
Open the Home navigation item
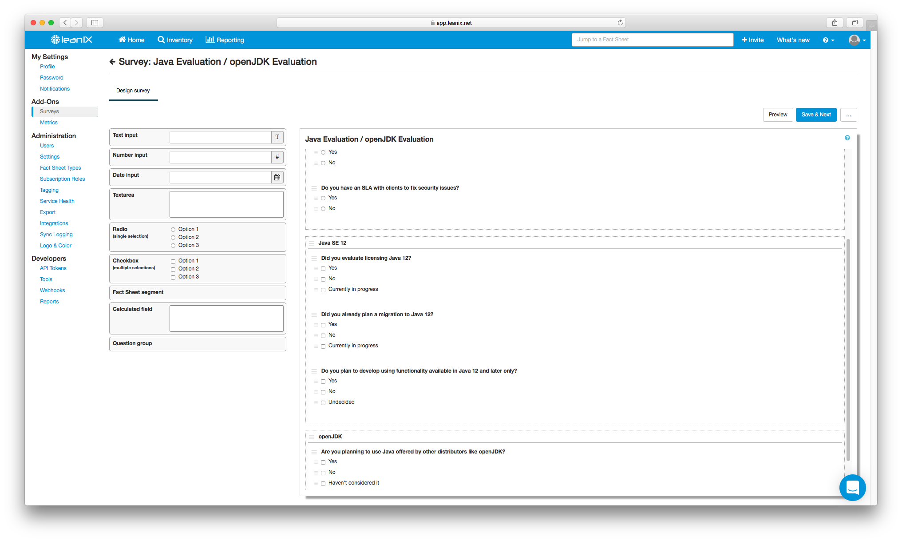(x=131, y=40)
